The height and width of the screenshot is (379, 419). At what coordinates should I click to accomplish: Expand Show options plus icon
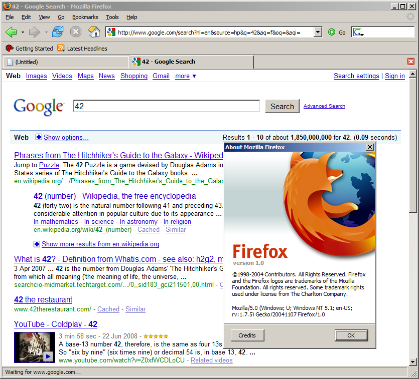[x=39, y=137]
